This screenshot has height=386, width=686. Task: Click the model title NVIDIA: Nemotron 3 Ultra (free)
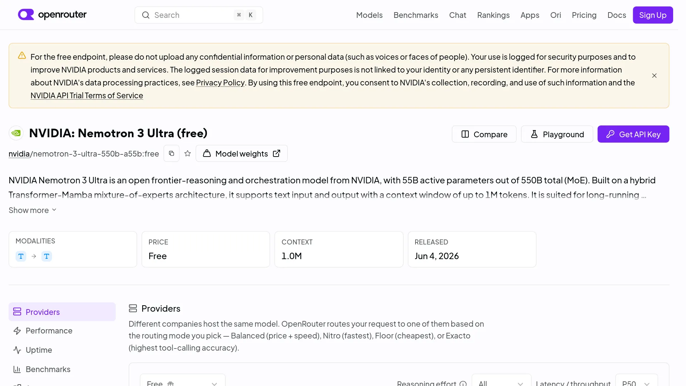click(x=118, y=133)
